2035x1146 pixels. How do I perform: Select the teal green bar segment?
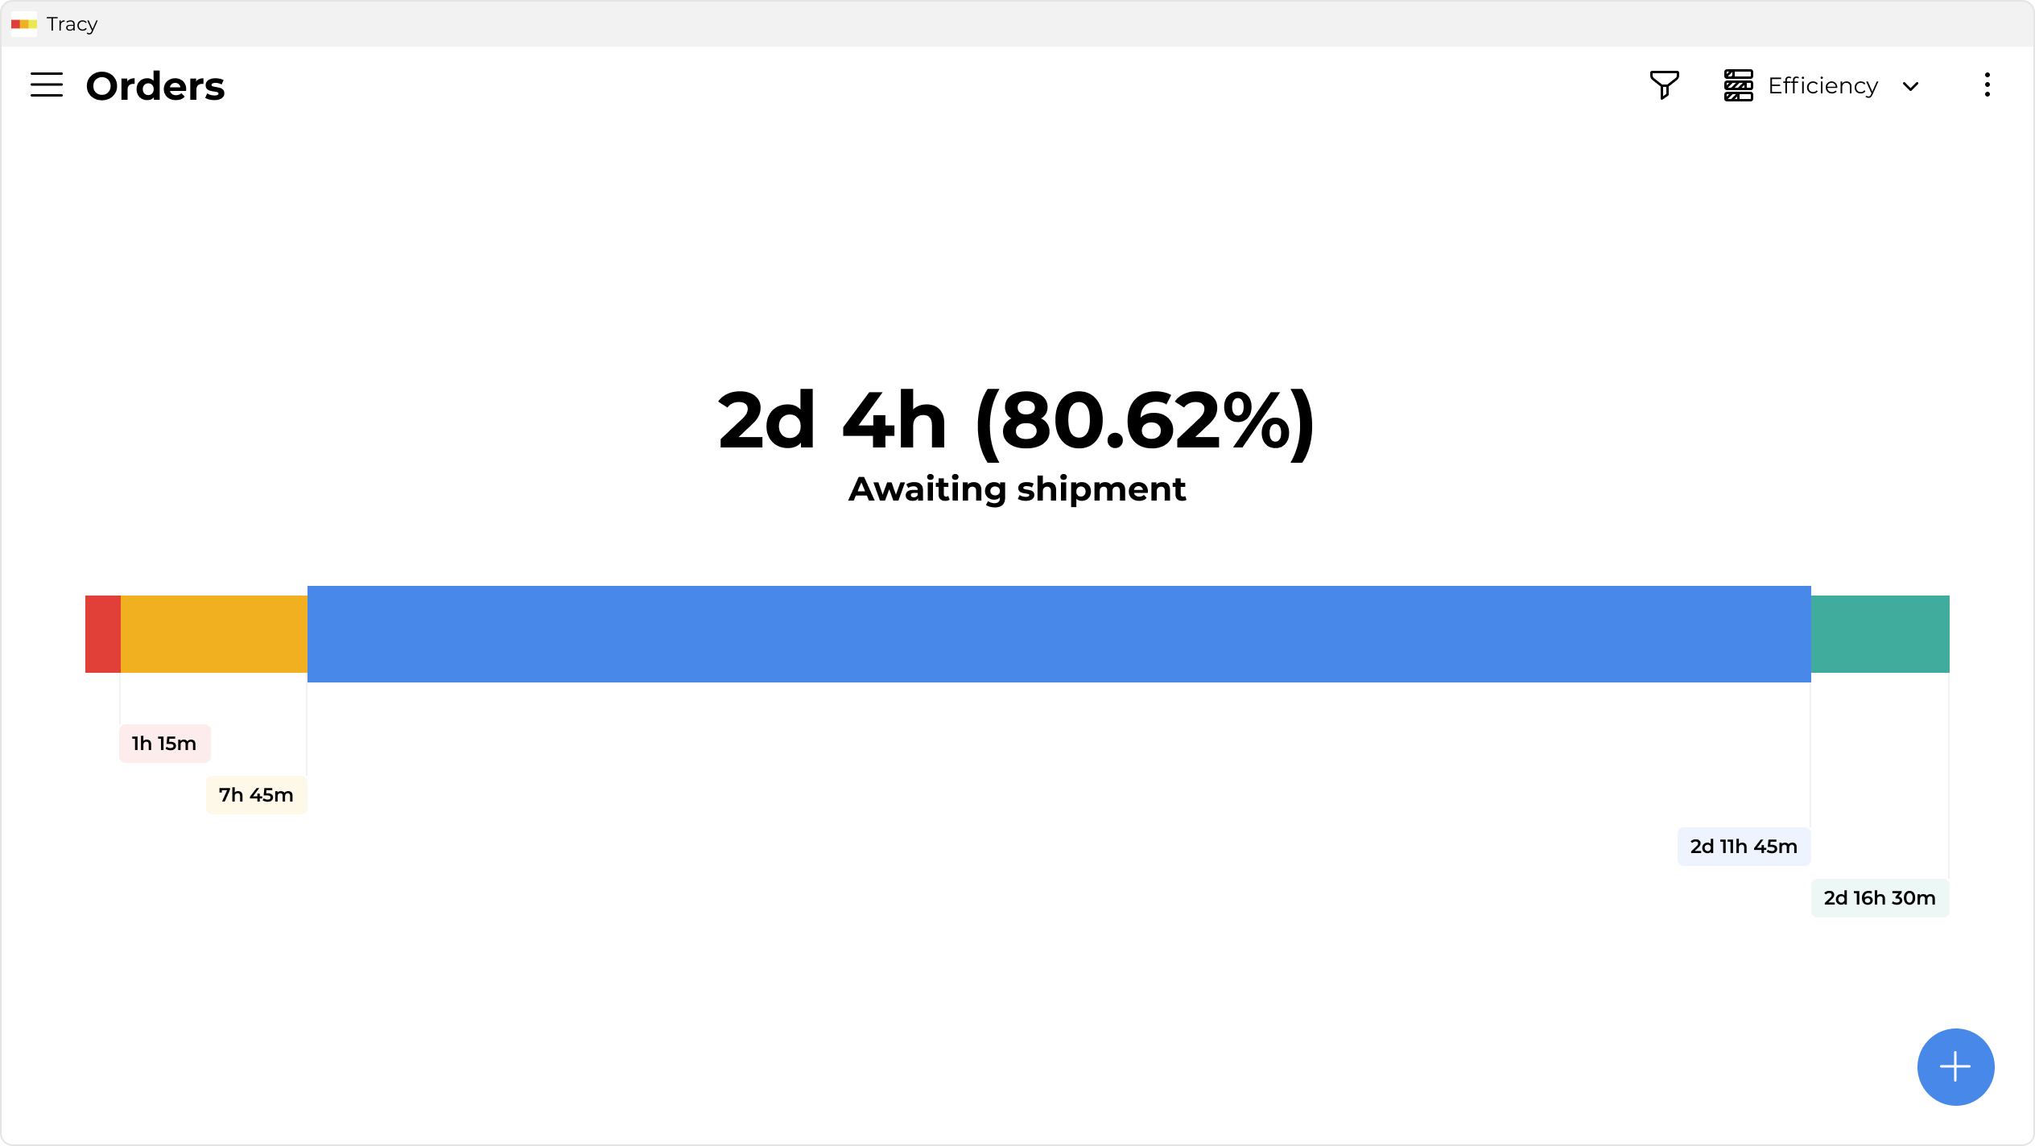1880,634
